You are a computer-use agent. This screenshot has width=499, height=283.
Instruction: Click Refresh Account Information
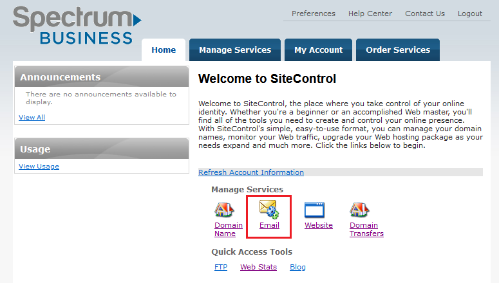(251, 172)
